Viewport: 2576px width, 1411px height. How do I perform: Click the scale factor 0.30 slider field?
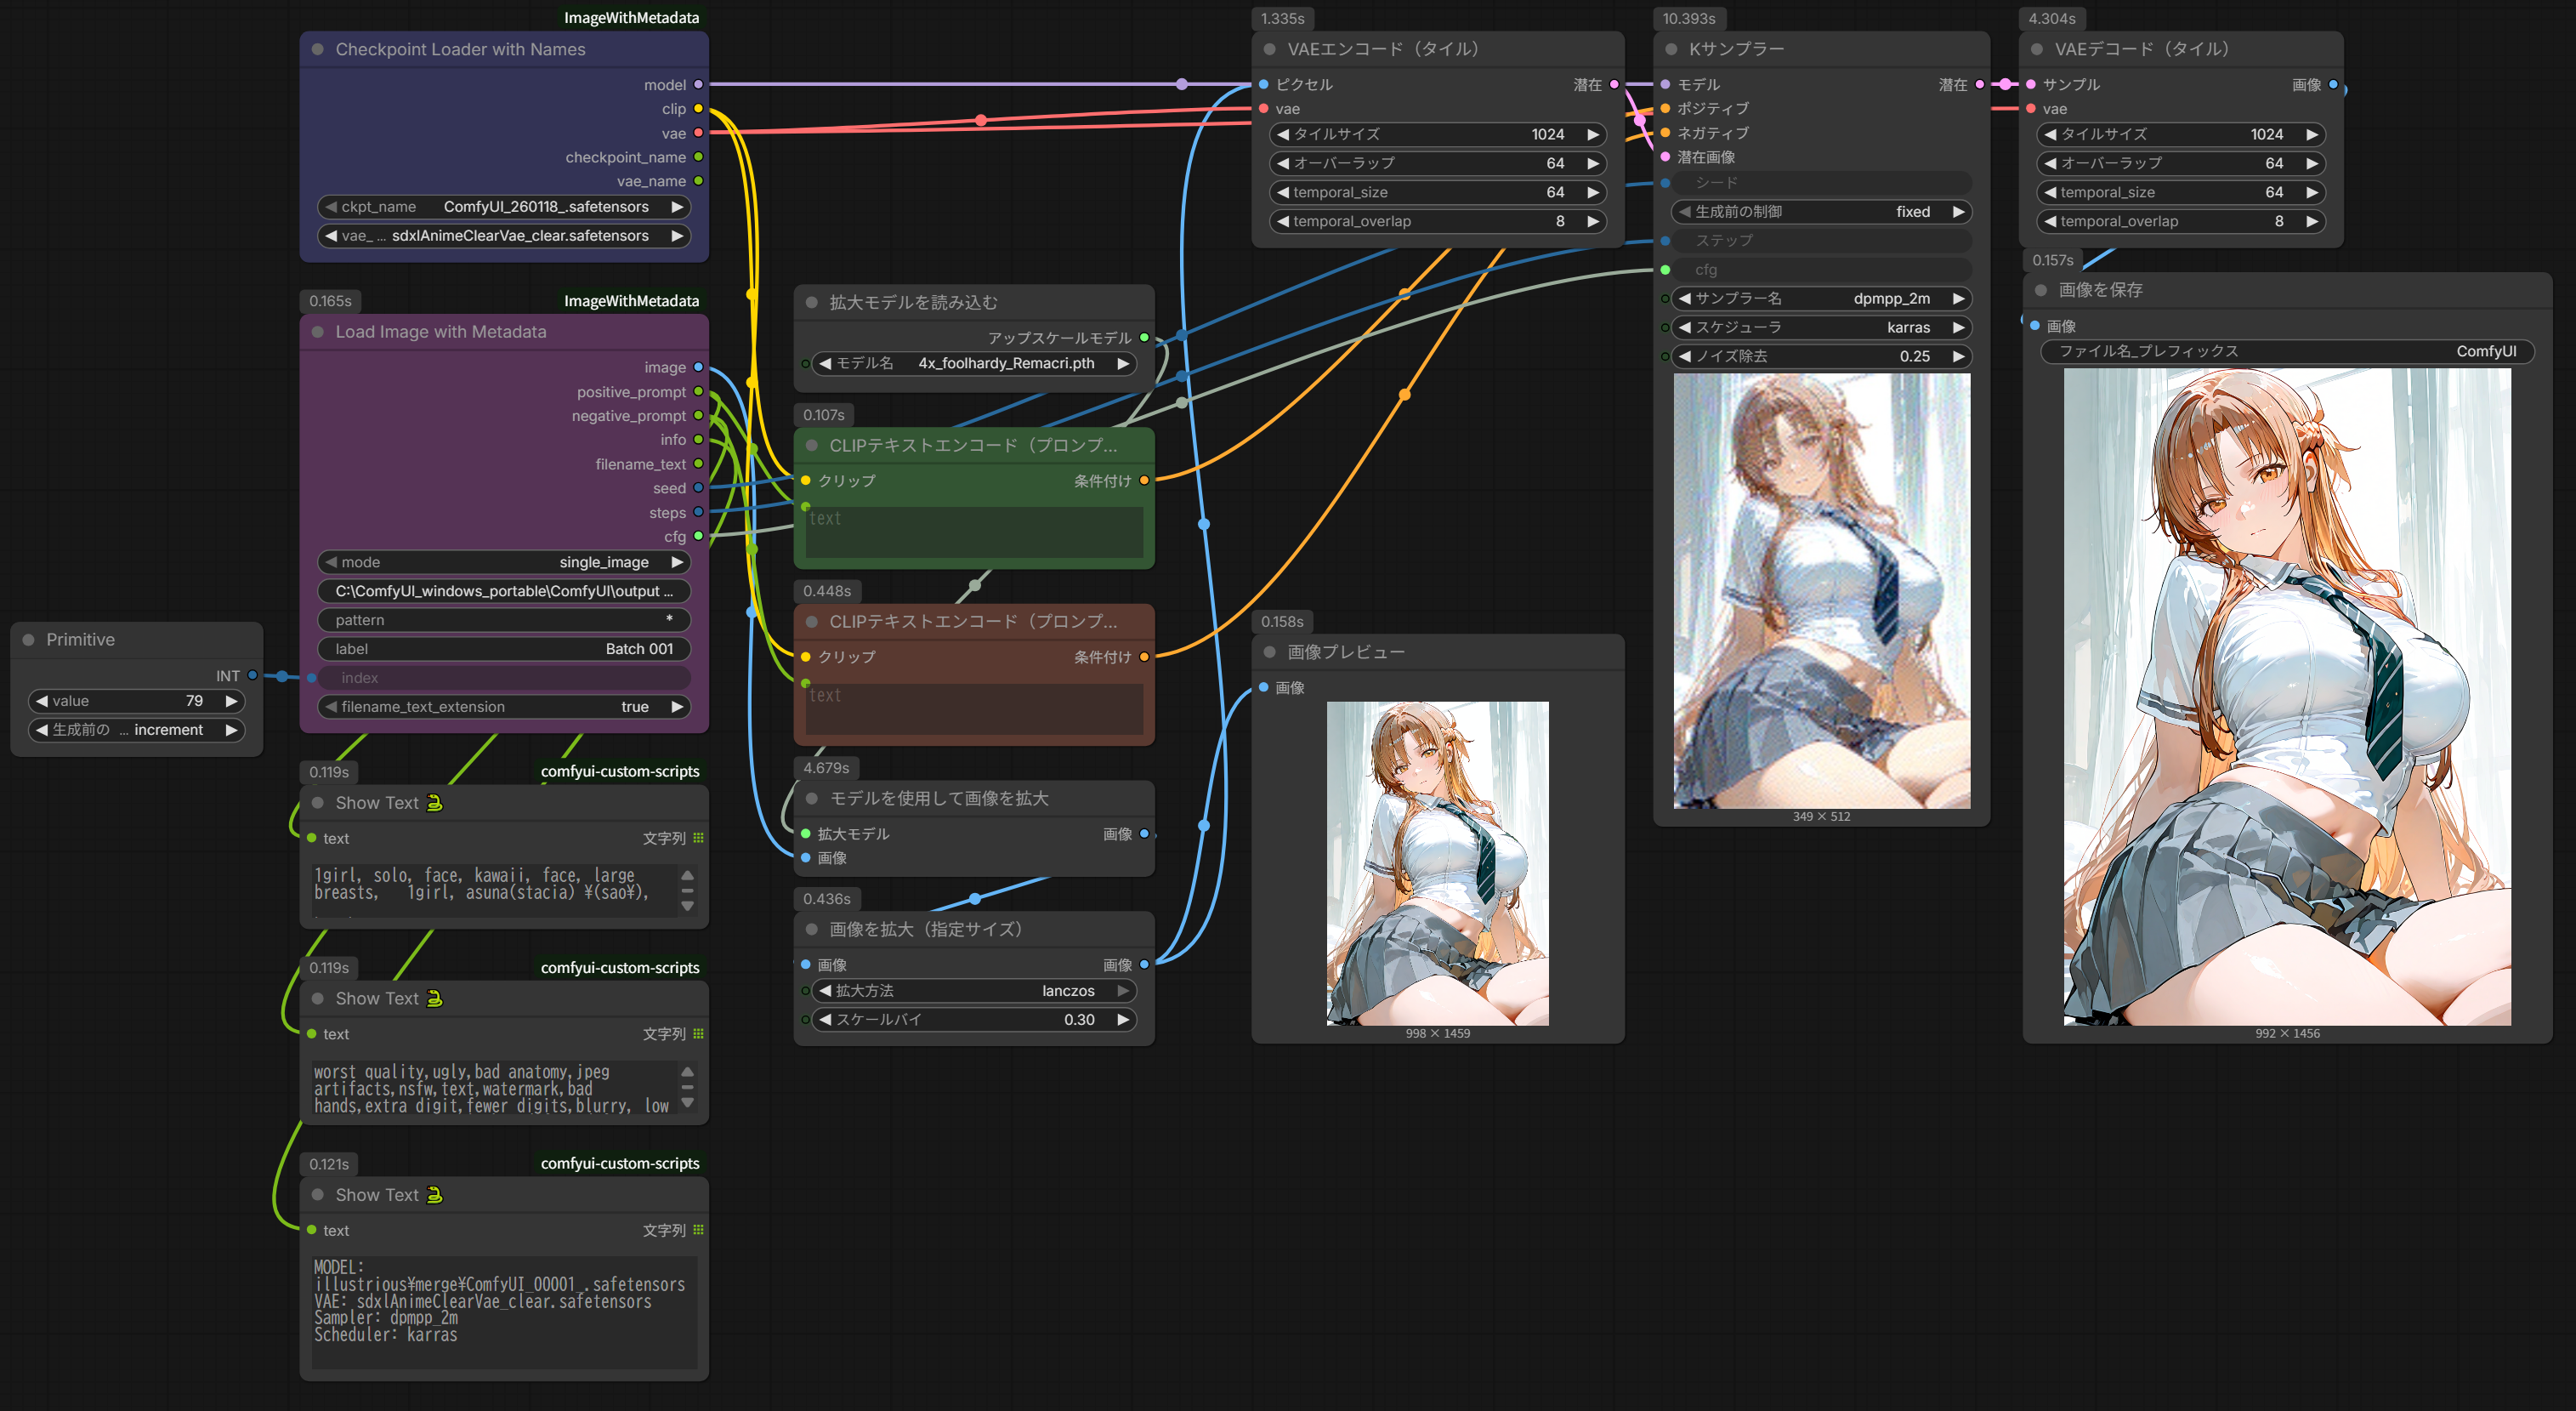pyautogui.click(x=974, y=1020)
